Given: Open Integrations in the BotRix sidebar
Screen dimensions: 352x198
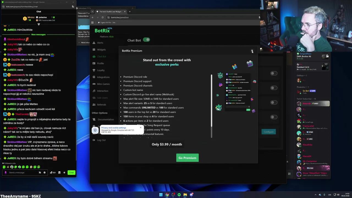Looking at the screenshot, I should [103, 77].
